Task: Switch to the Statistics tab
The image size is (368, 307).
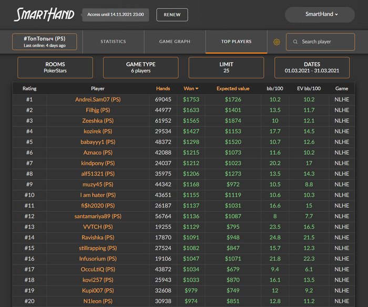Action: [x=113, y=41]
